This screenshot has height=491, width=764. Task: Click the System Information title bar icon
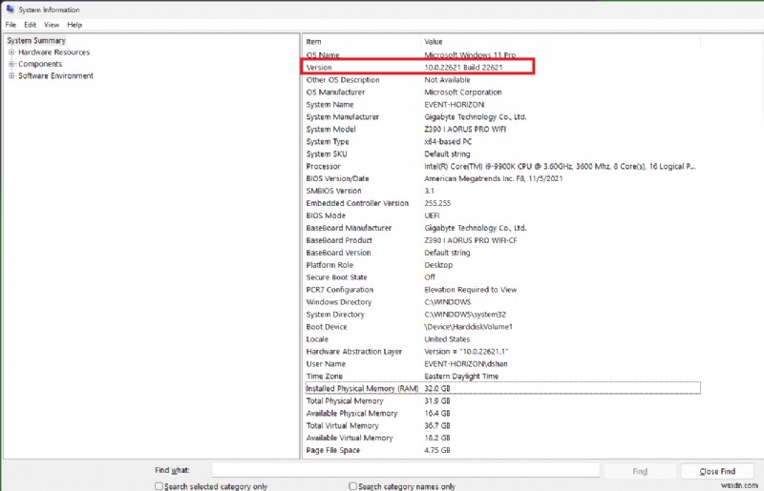click(10, 9)
